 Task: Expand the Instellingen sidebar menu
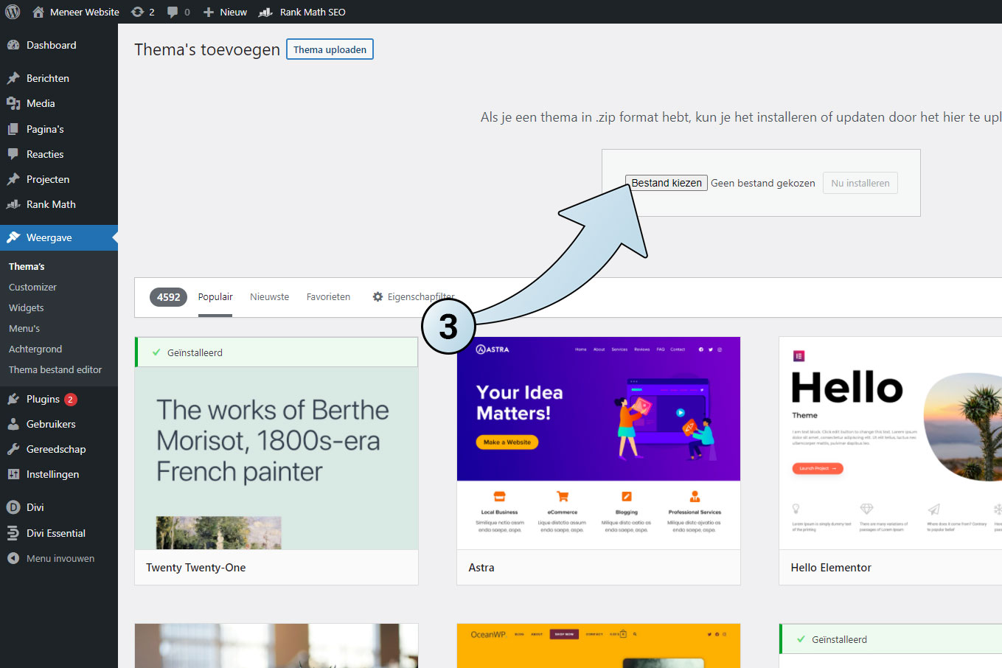(x=52, y=474)
